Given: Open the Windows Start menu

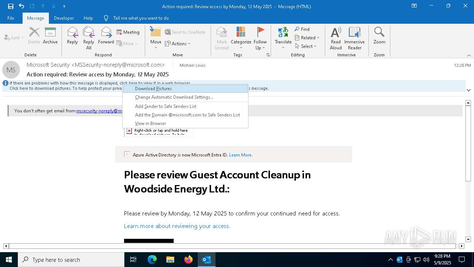Looking at the screenshot, I should (x=9, y=260).
